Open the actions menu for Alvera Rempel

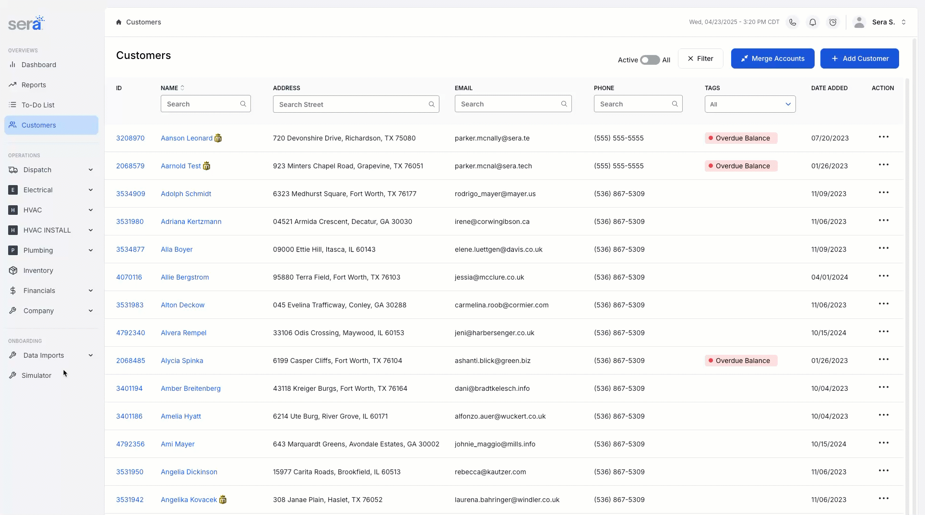coord(884,332)
